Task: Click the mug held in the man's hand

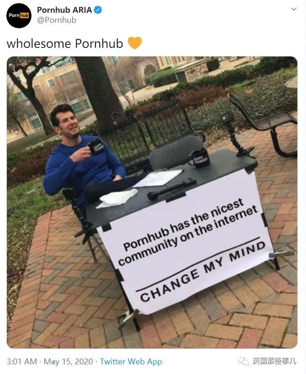Action: pyautogui.click(x=96, y=147)
